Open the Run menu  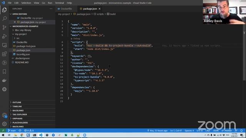50,3
